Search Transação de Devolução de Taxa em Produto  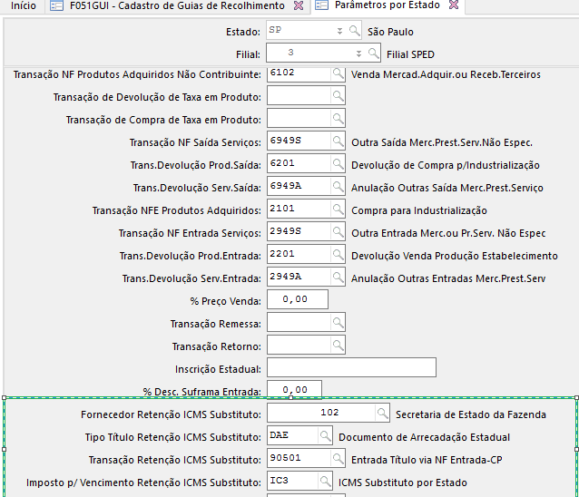(x=338, y=96)
